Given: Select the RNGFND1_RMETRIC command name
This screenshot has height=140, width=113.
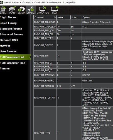Looking at the screenshot, I should (x=44, y=81).
